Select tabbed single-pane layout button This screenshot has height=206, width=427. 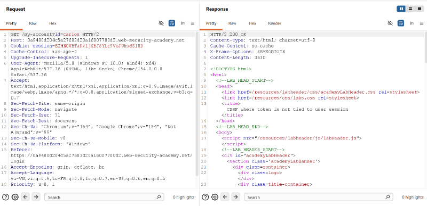(419, 9)
